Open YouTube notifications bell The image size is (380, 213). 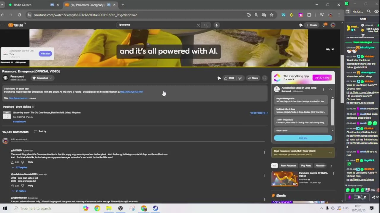coord(324,25)
